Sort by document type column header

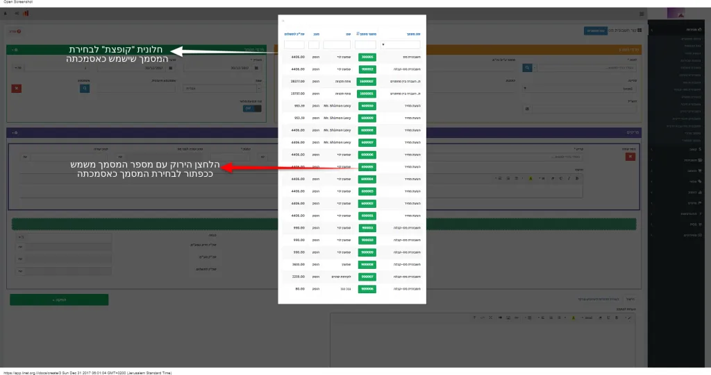pos(413,34)
